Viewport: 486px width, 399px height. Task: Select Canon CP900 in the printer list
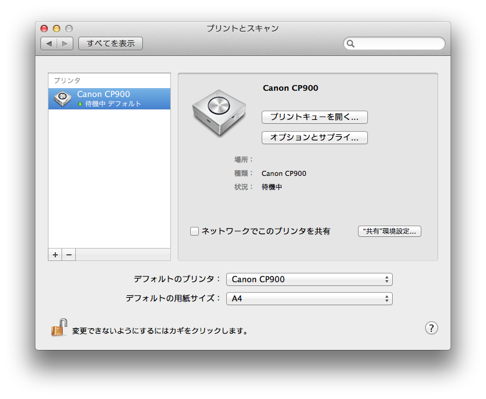coord(109,99)
